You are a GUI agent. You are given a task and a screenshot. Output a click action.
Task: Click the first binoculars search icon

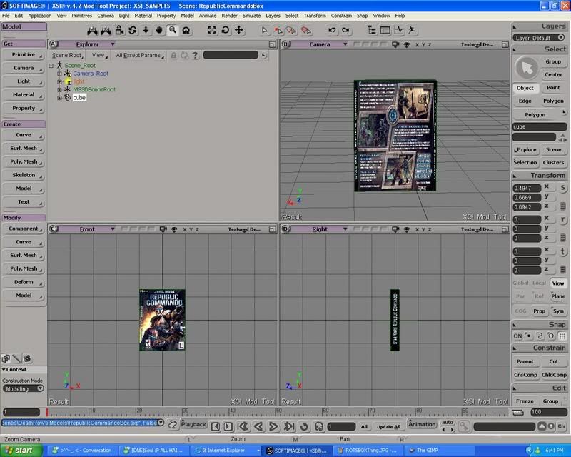[93, 30]
